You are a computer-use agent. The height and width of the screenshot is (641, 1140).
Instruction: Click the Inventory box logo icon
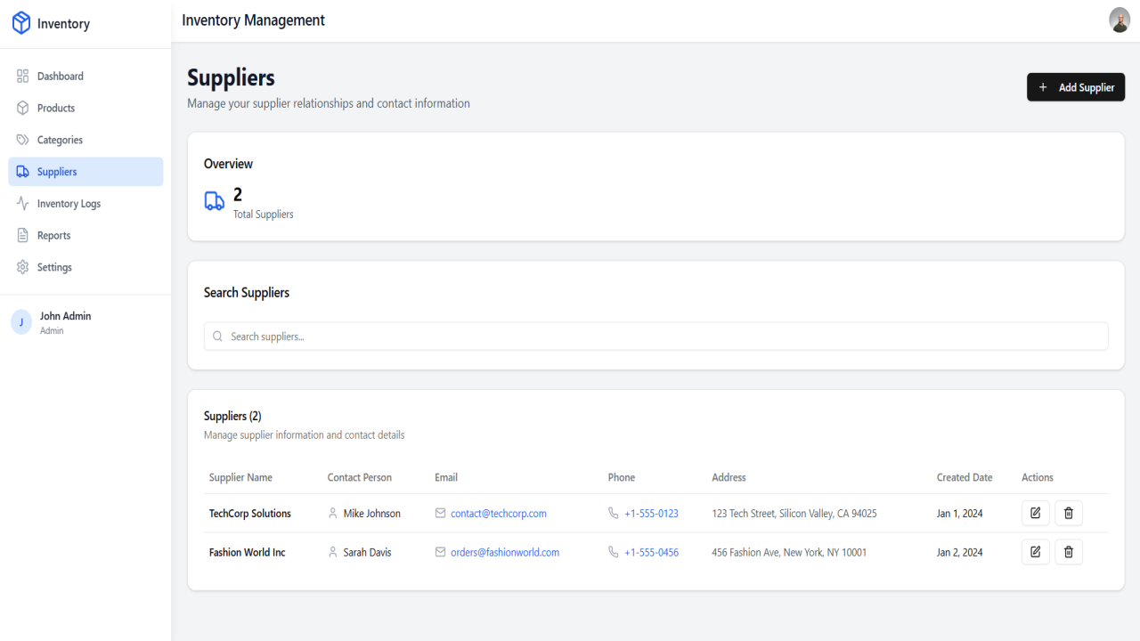(21, 24)
